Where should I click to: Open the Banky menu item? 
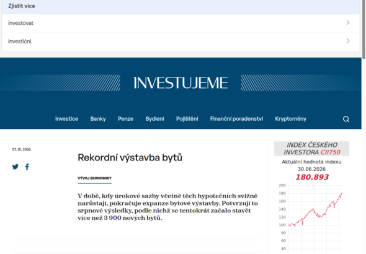(x=98, y=119)
